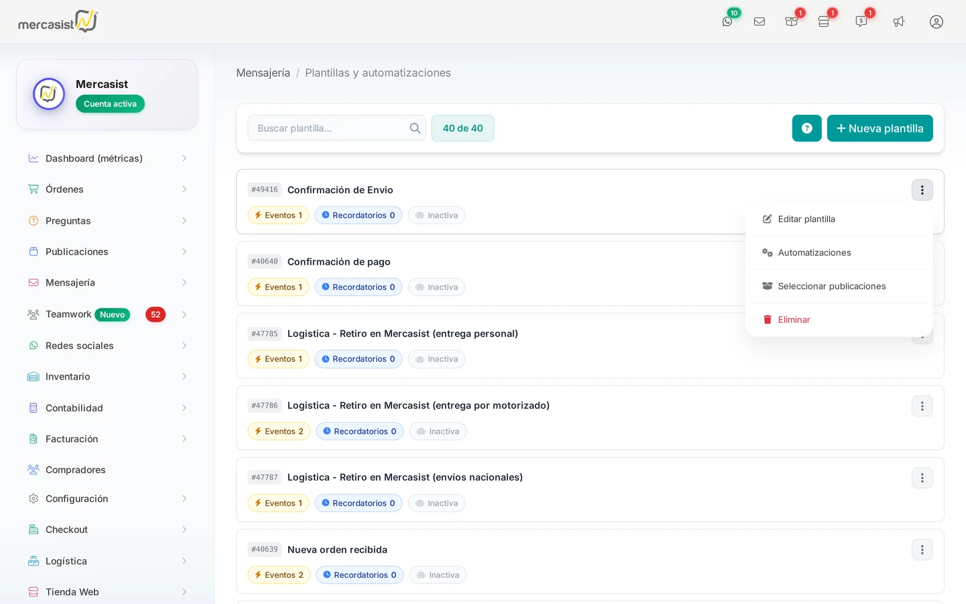The width and height of the screenshot is (966, 604).
Task: Open options for Retiro entrega por motorizado
Action: point(922,406)
